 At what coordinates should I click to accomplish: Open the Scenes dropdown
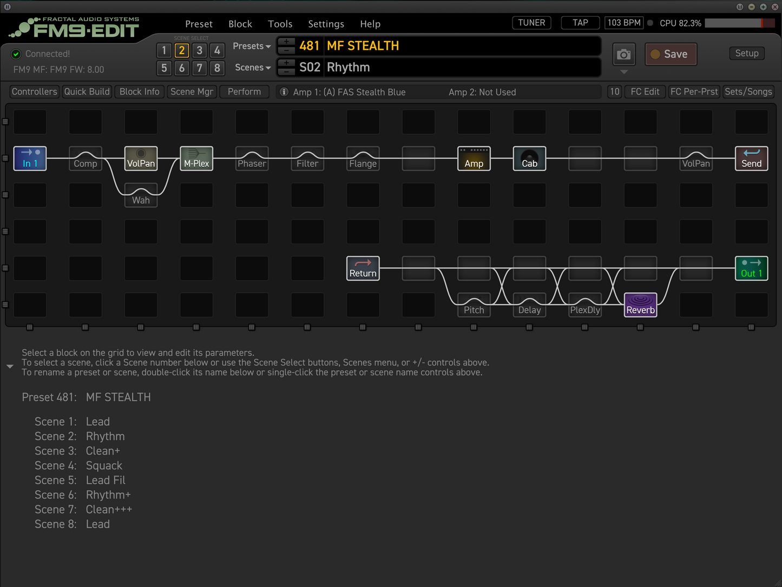pyautogui.click(x=252, y=67)
